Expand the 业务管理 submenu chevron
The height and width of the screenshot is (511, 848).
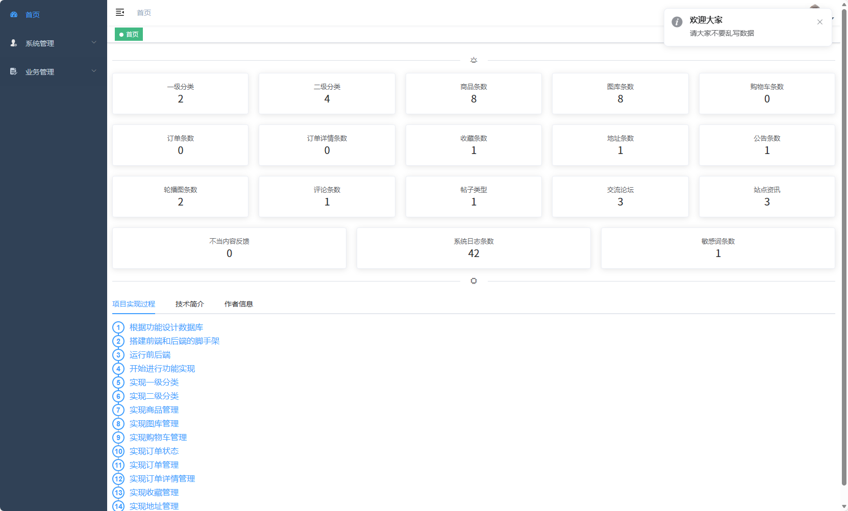coord(94,71)
